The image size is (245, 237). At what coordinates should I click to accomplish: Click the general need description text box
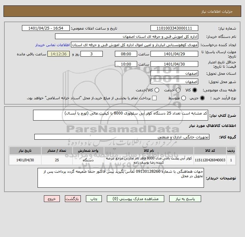tap(121, 115)
